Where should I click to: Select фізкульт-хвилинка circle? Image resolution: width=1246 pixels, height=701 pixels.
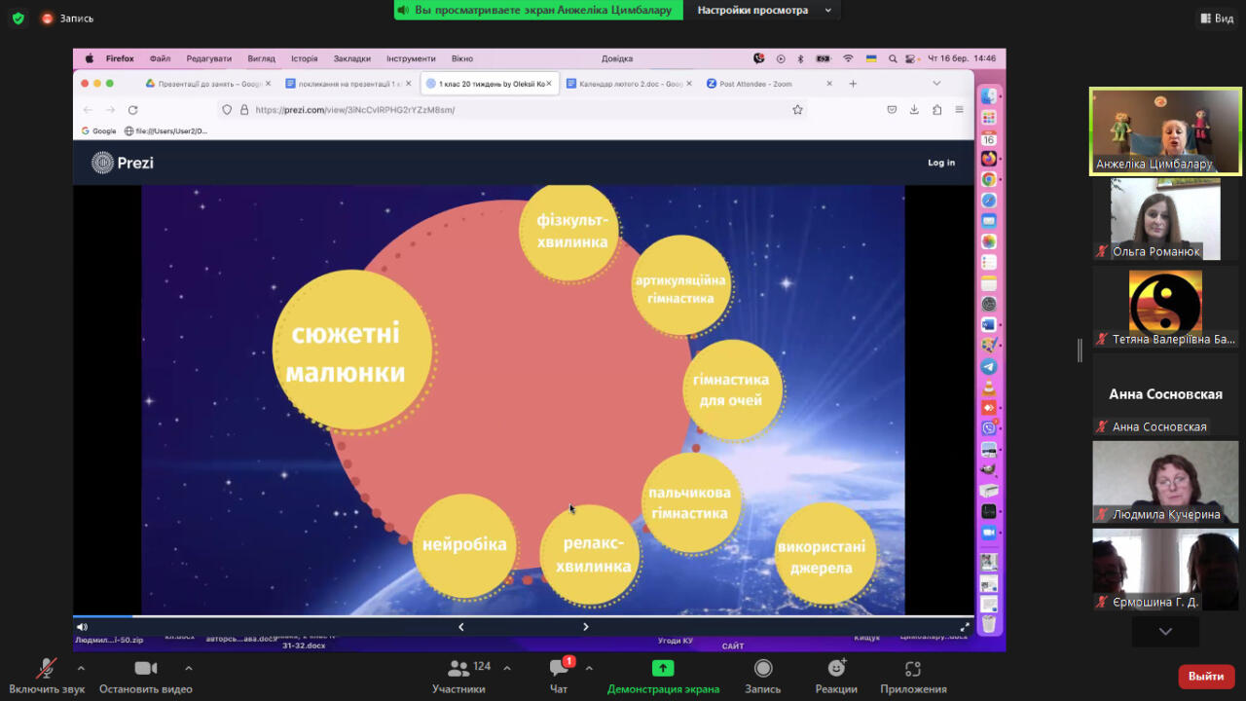569,232
